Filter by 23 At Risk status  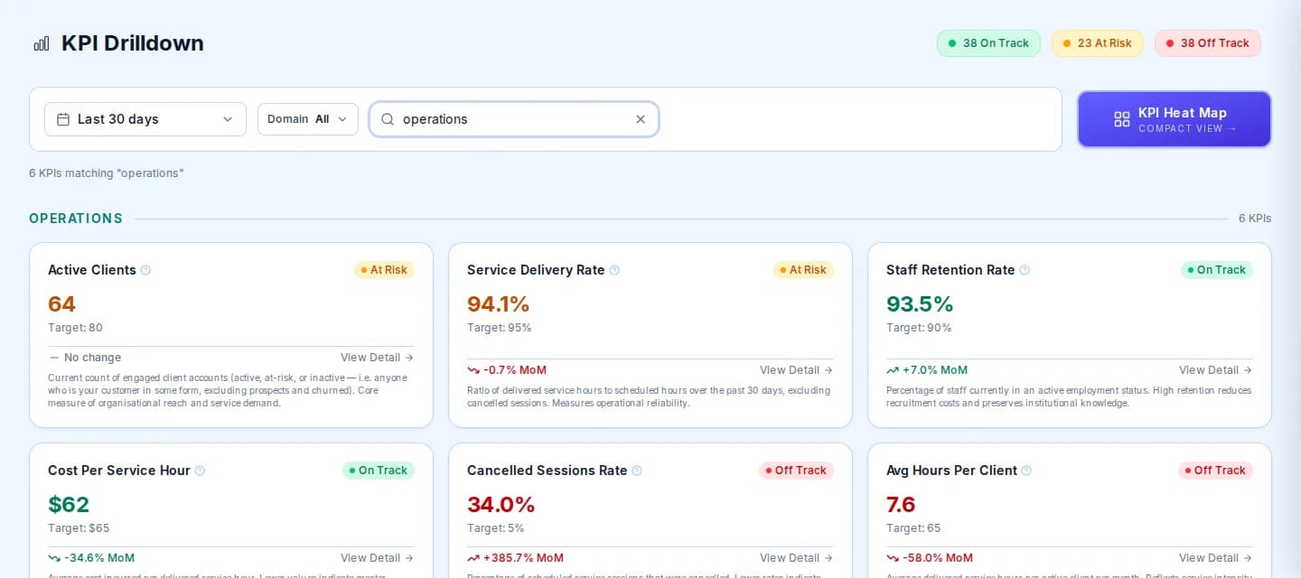click(1098, 43)
